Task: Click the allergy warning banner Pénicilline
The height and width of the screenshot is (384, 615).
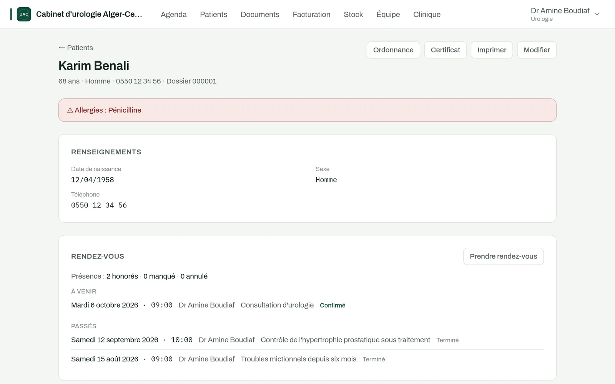Action: tap(307, 110)
